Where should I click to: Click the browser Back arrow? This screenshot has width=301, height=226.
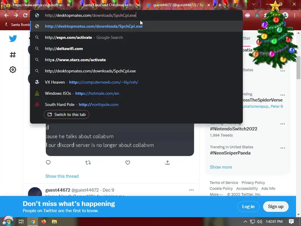coord(6,15)
